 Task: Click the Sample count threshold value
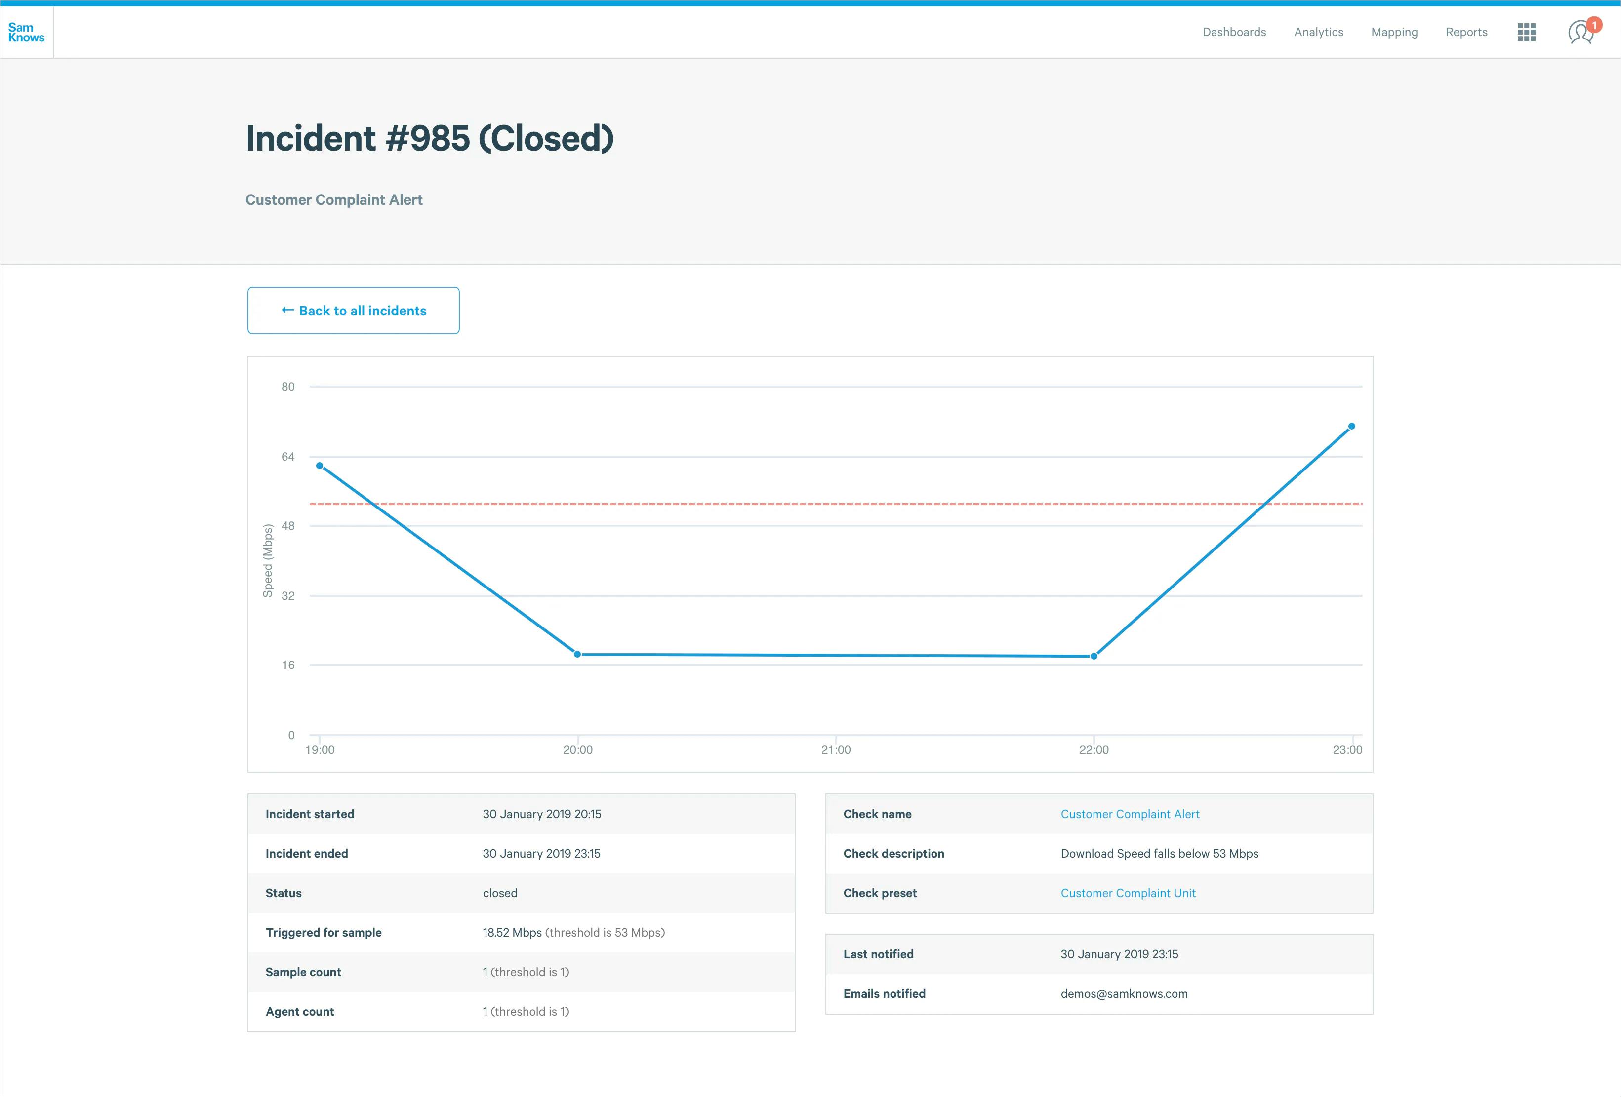point(526,972)
